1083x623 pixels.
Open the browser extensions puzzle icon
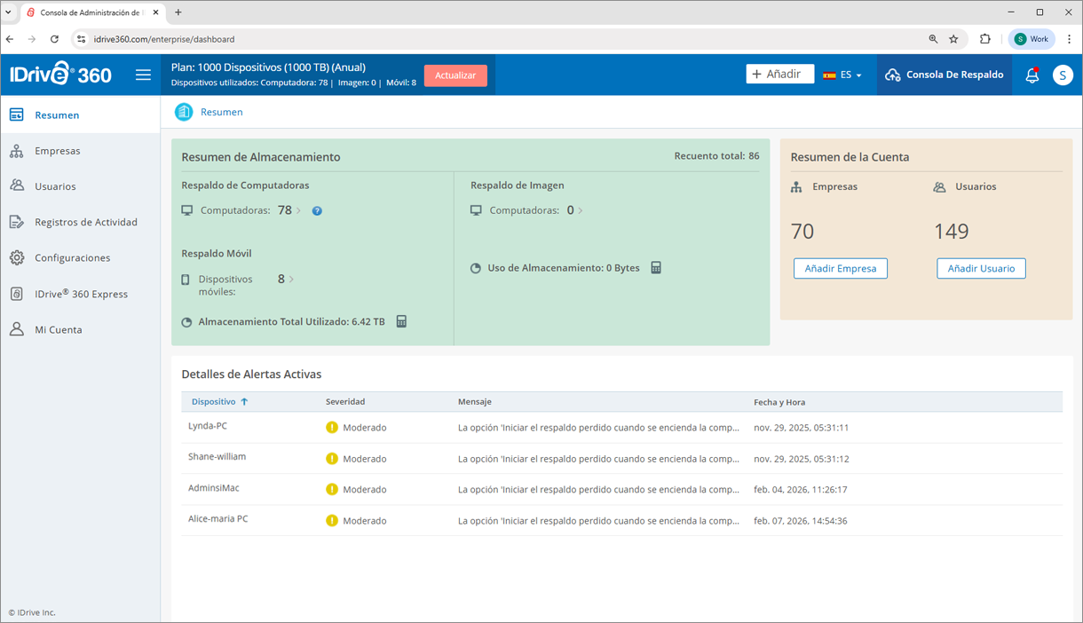pos(984,39)
